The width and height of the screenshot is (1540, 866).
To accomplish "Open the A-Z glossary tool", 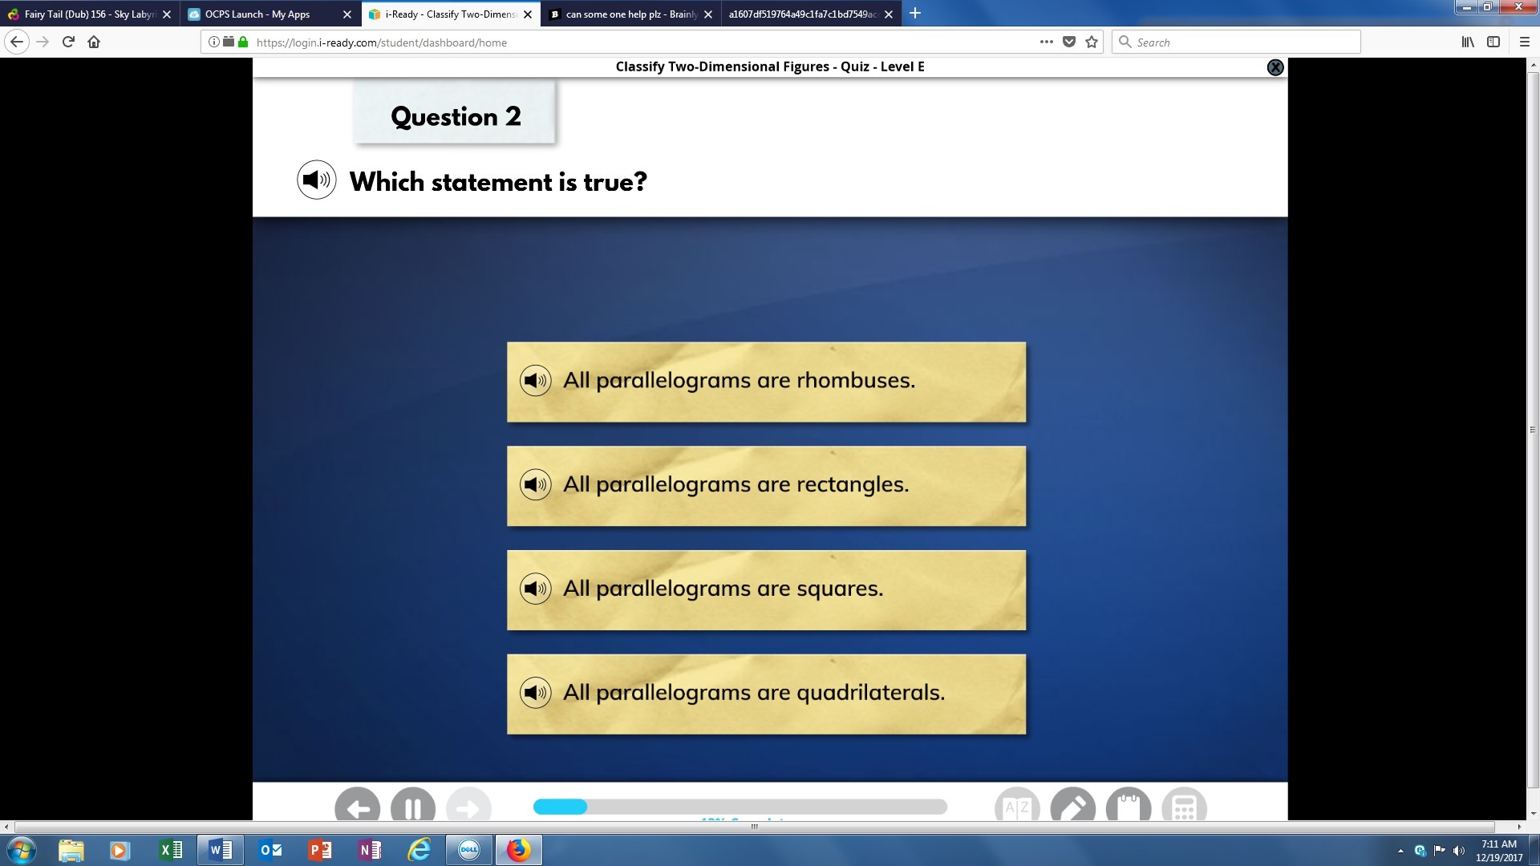I will 1017,807.
